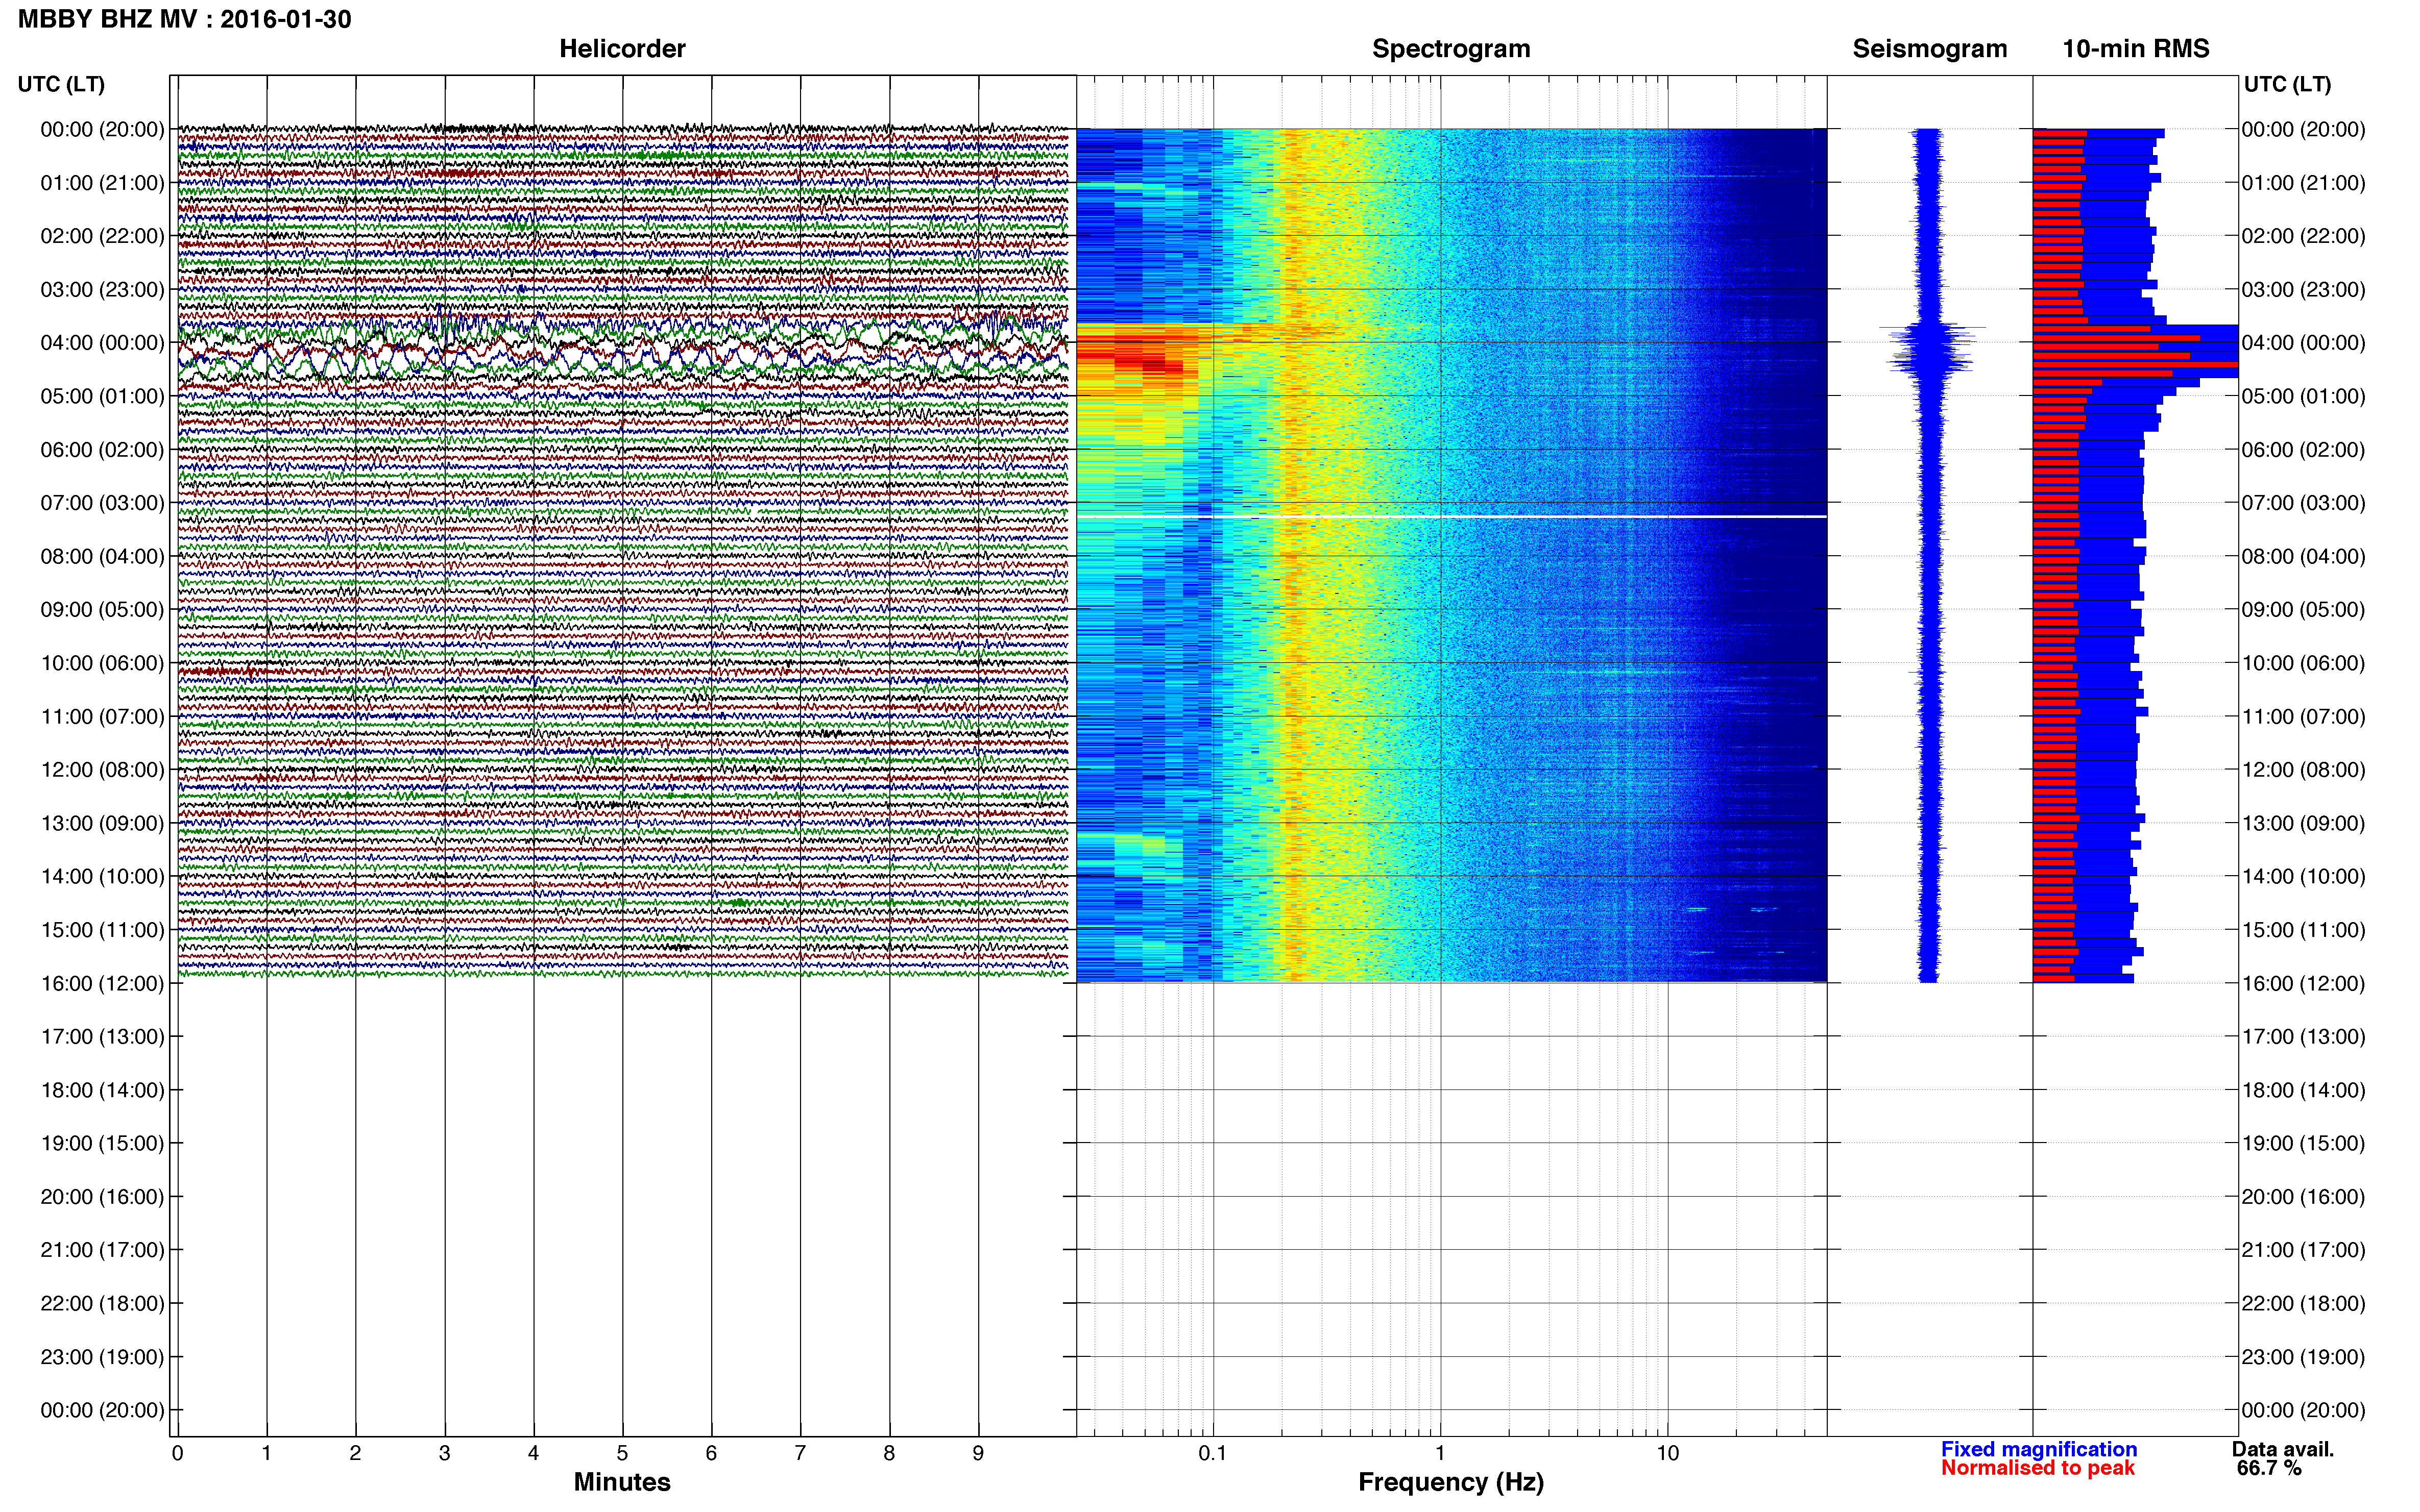Click the '10-min RMS' panel heading
The image size is (2420, 1512).
pyautogui.click(x=2136, y=48)
